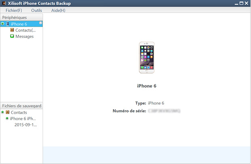Select Contacts in Fichiers de sauvegard
This screenshot has height=164, width=251.
pyautogui.click(x=19, y=112)
